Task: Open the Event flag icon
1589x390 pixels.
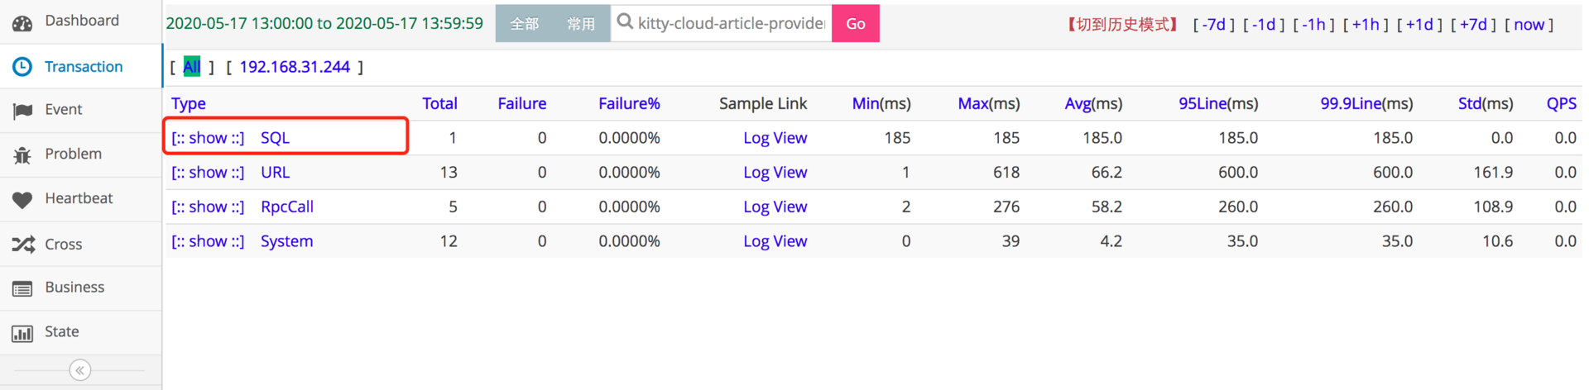Action: pos(22,111)
